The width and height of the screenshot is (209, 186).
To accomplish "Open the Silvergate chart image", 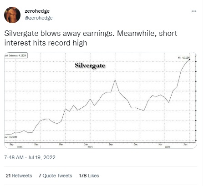I will tap(101, 100).
